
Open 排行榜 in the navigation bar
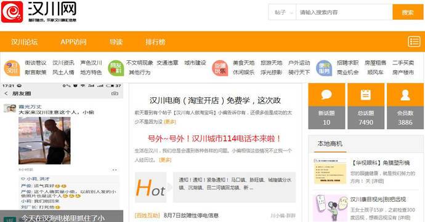[155, 42]
